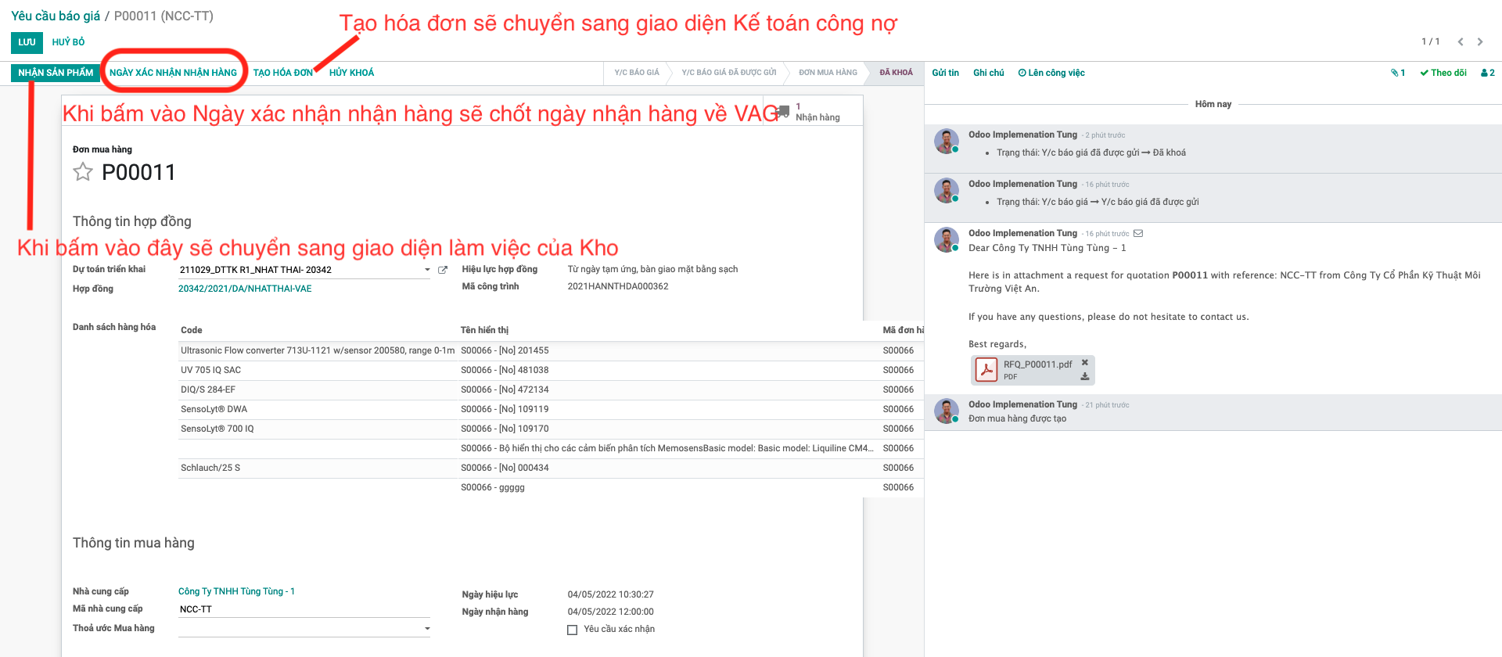Schedule an activity with Lên công việc

1051,73
